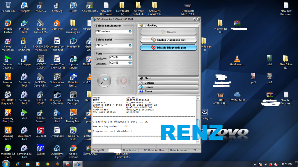Show hidden system tray icons arrow
Viewport: 298px width, 167px height.
255,164
